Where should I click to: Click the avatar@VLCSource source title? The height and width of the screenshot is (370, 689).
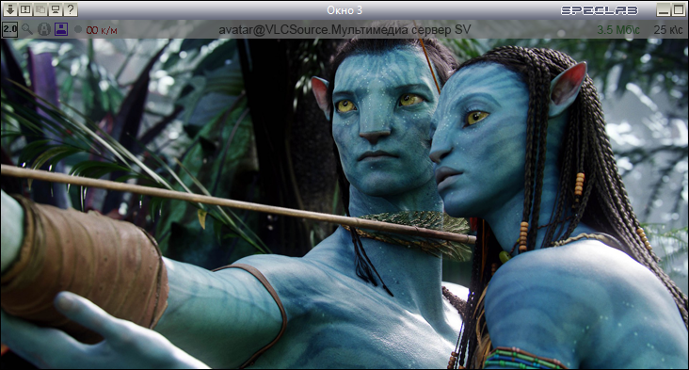(344, 29)
